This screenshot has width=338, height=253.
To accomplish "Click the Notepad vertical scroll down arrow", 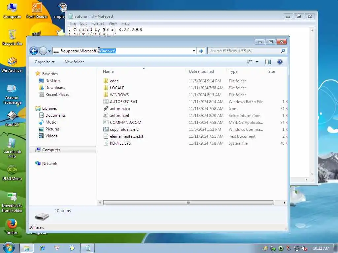I will 312,174.
